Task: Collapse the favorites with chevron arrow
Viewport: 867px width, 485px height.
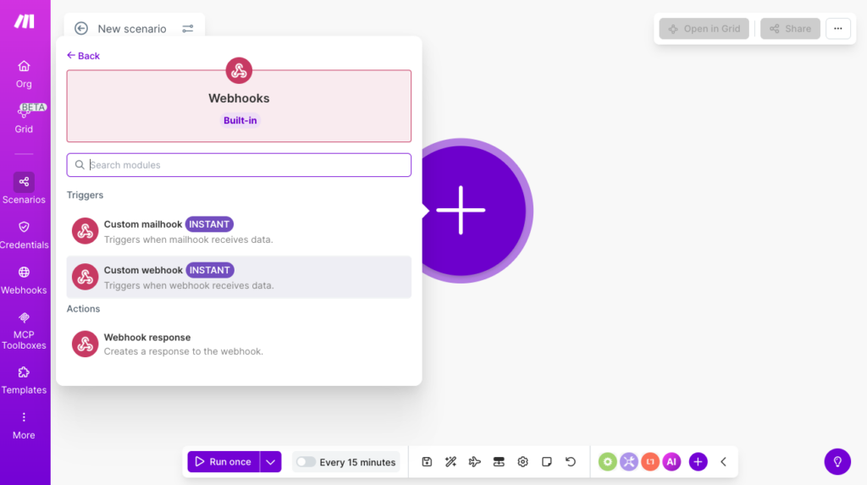Action: (723, 462)
